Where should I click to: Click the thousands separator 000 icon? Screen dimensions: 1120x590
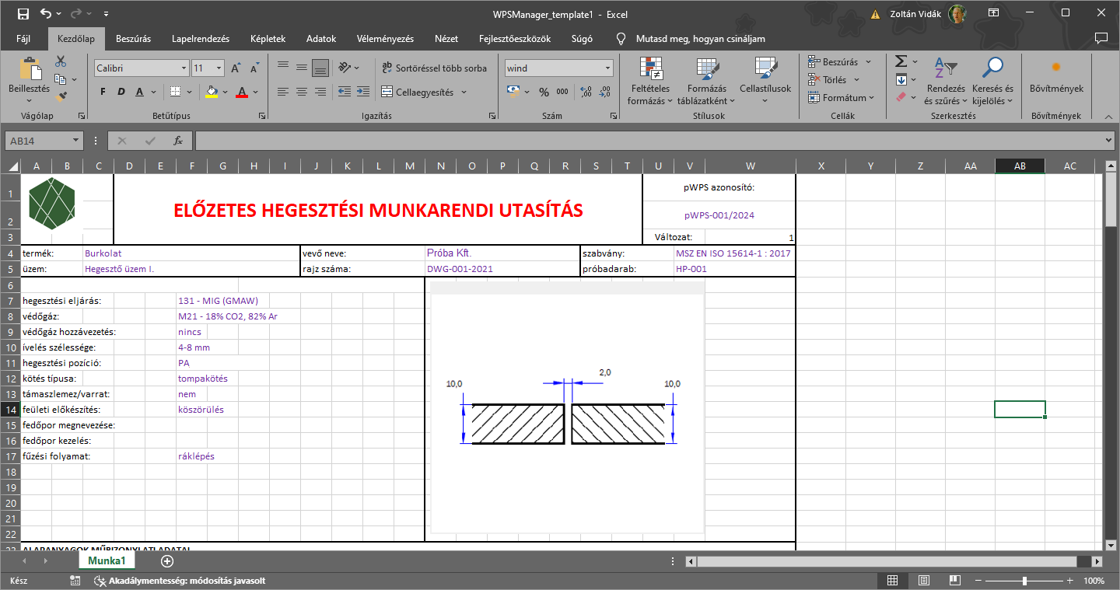(x=563, y=92)
